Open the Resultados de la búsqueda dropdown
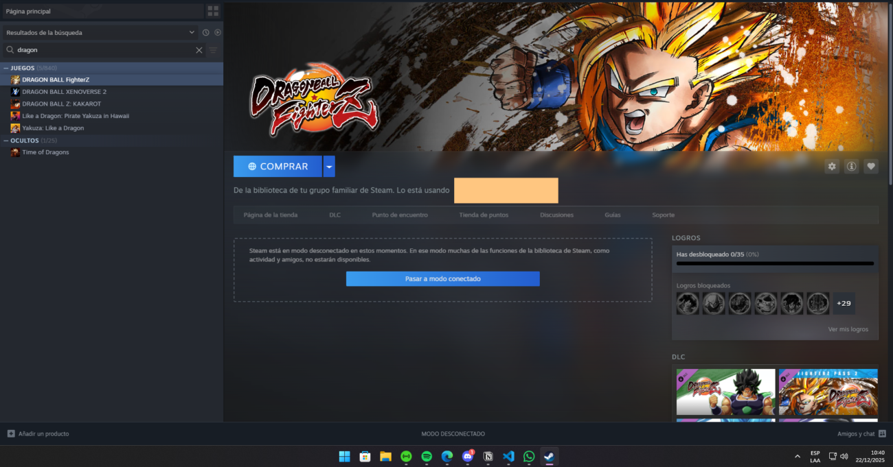This screenshot has width=893, height=467. 100,32
